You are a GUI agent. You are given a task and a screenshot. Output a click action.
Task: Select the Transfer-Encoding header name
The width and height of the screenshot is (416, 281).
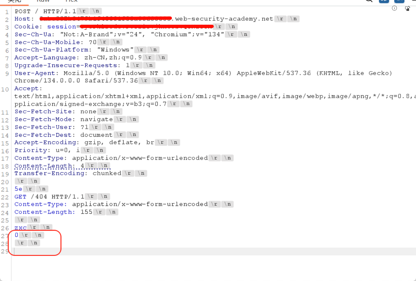click(x=51, y=173)
